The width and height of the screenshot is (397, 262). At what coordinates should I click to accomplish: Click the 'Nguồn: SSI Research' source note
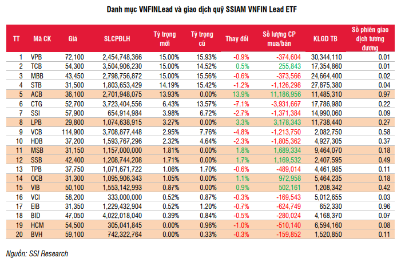pyautogui.click(x=37, y=253)
